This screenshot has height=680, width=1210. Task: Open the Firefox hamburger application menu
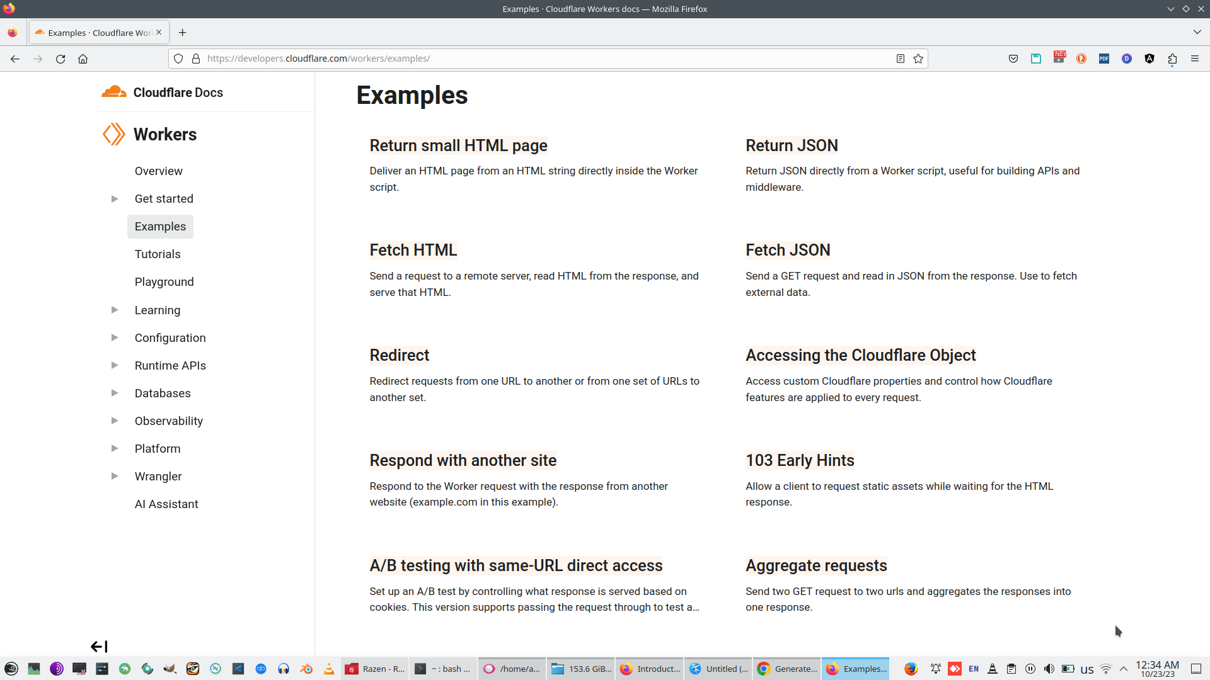point(1195,59)
